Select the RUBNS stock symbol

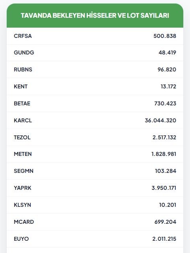(23, 69)
